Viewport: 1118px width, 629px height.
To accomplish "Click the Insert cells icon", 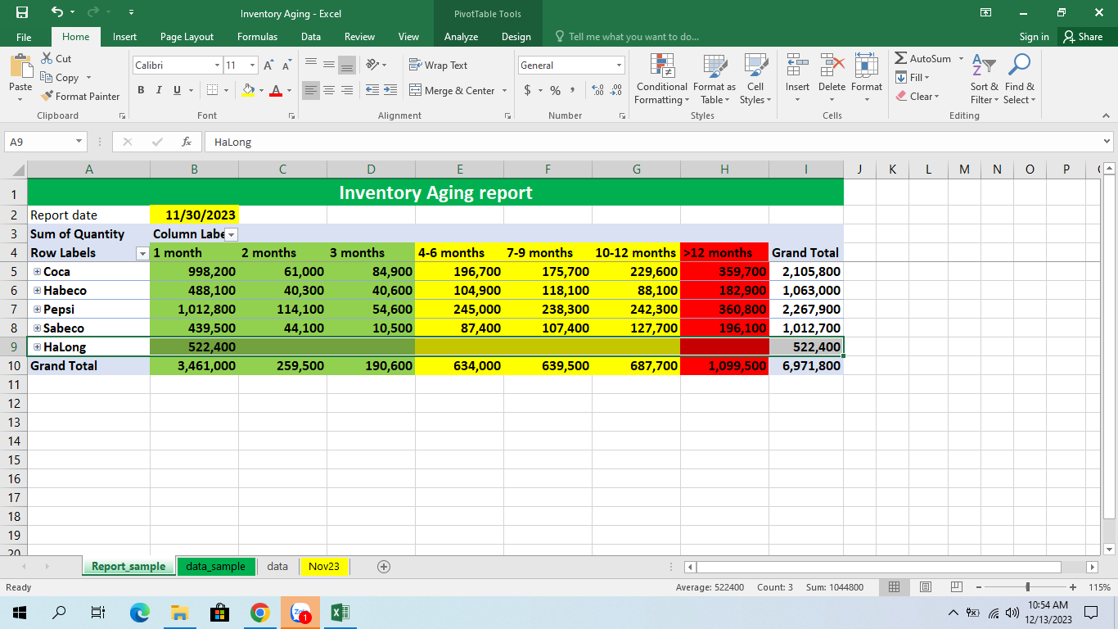I will click(797, 66).
